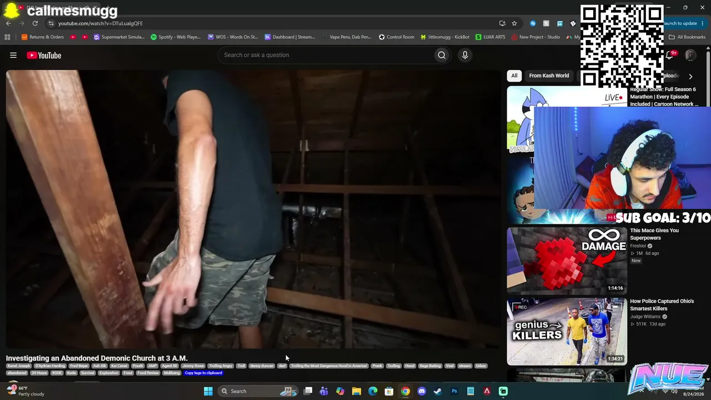Open the 'Dashboard | Stream...' bookmark
Viewport: 711px width, 400px height.
point(290,37)
